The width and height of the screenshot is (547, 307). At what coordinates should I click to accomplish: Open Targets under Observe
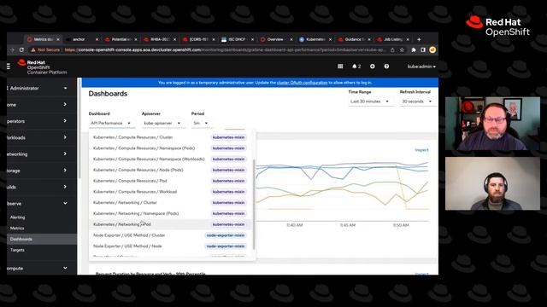(17, 250)
